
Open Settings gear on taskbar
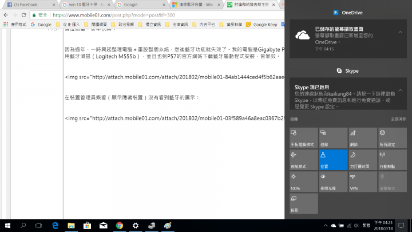click(x=136, y=226)
